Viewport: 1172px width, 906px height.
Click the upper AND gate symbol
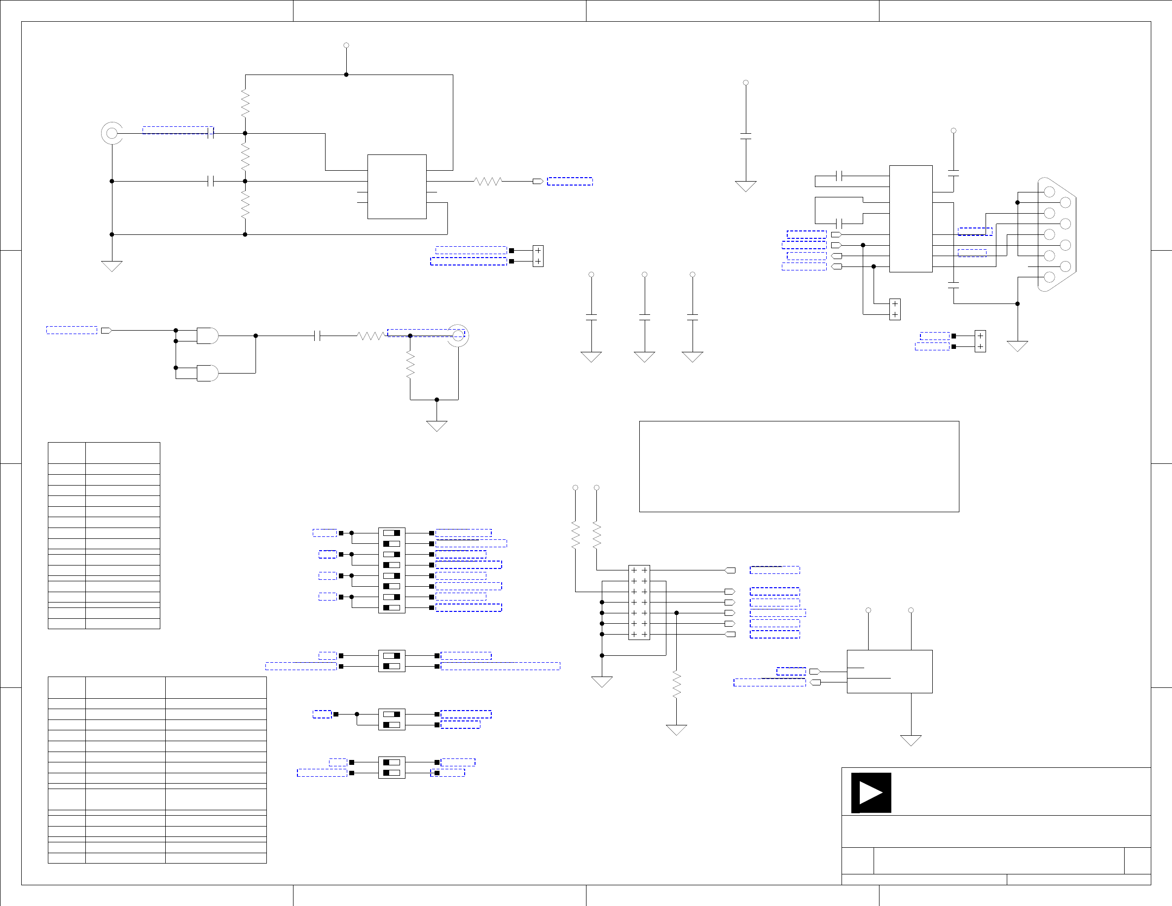[208, 336]
